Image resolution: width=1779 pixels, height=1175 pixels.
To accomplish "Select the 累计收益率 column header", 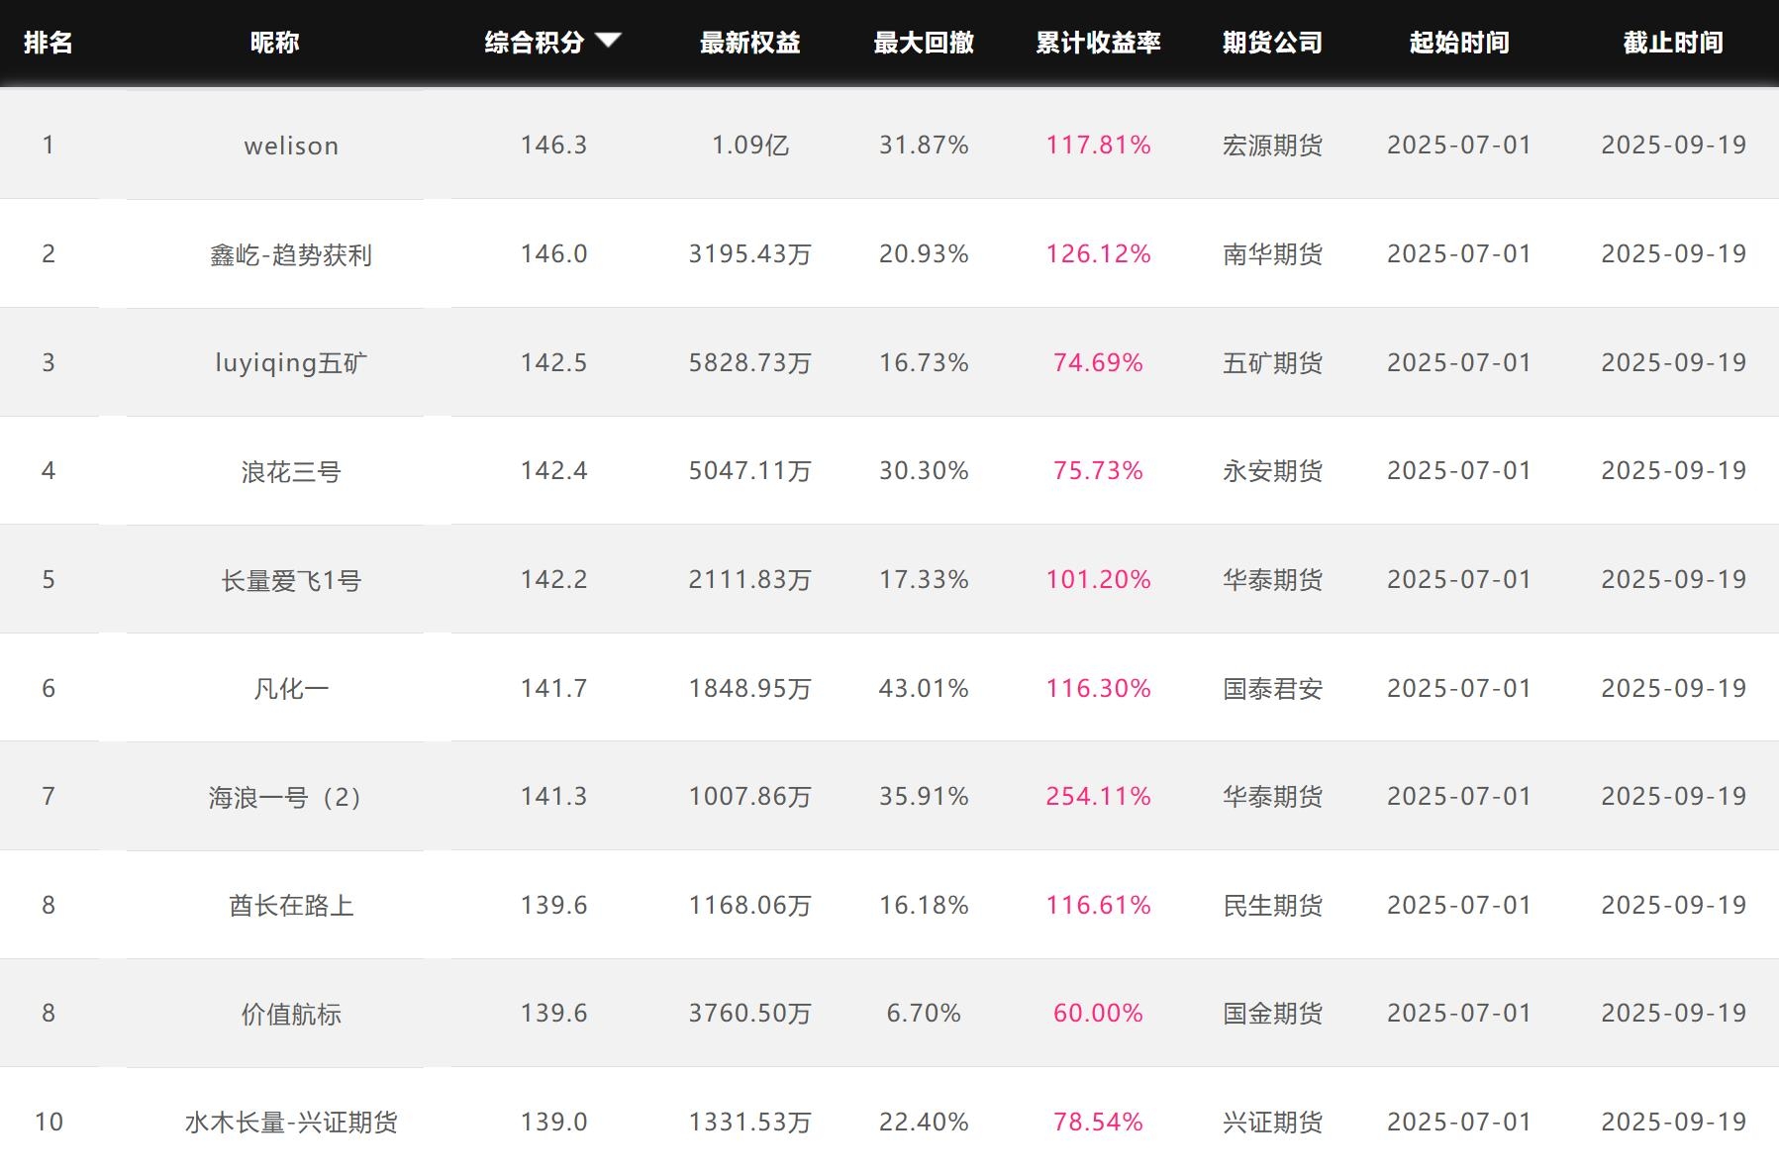I will coord(1098,43).
